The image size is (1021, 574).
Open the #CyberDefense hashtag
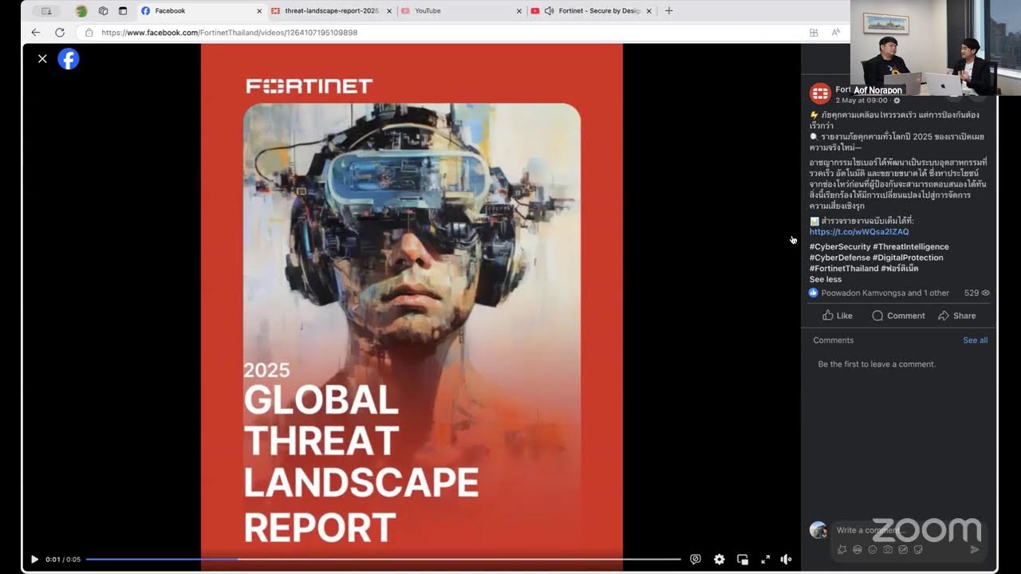(840, 258)
